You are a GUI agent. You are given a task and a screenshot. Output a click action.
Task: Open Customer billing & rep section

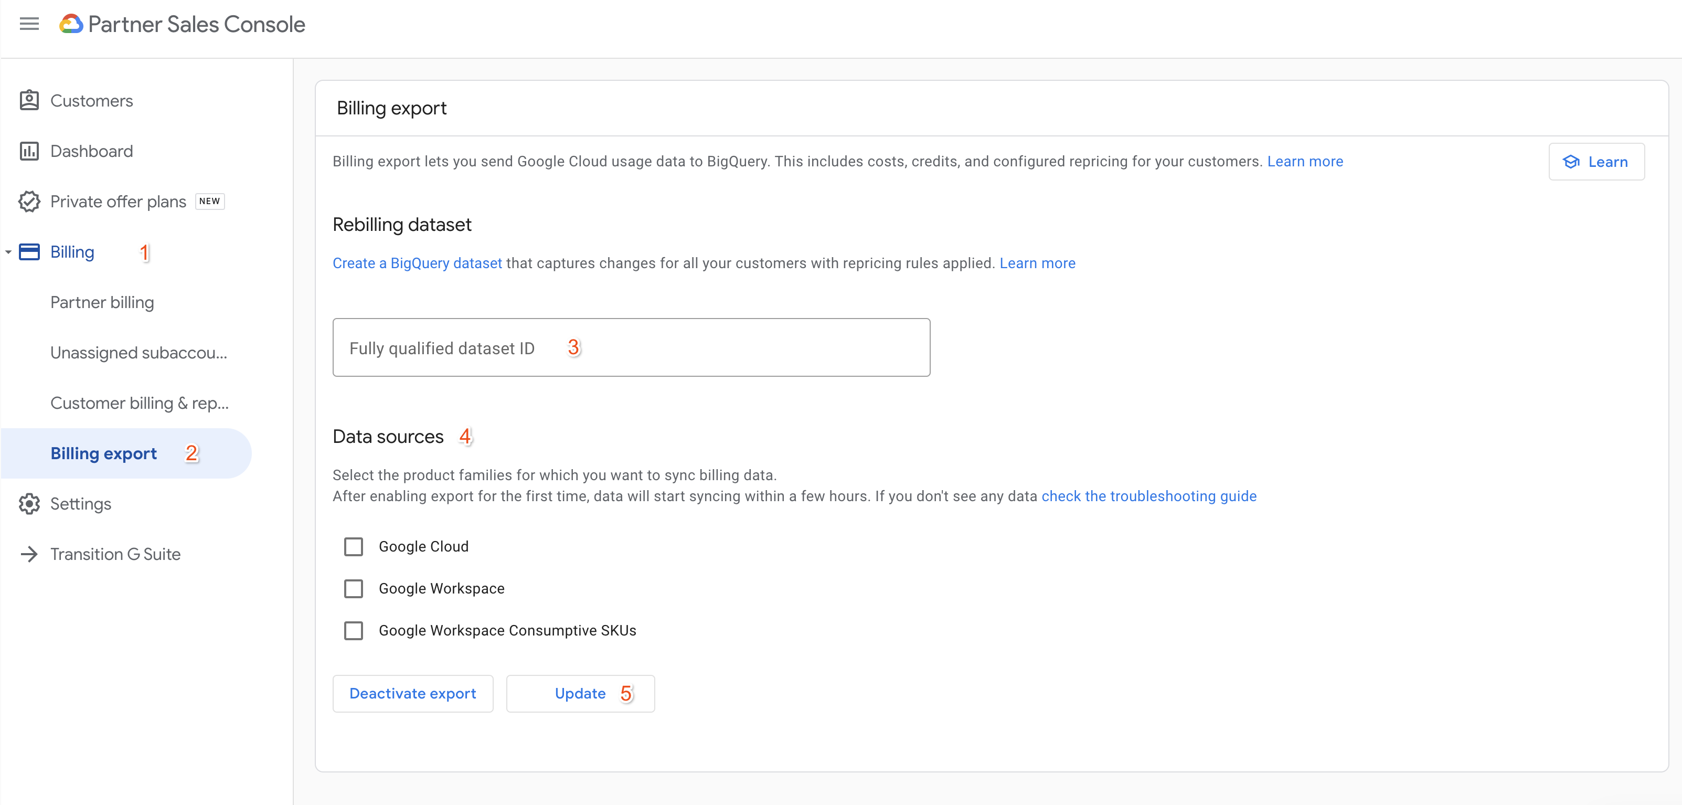140,402
